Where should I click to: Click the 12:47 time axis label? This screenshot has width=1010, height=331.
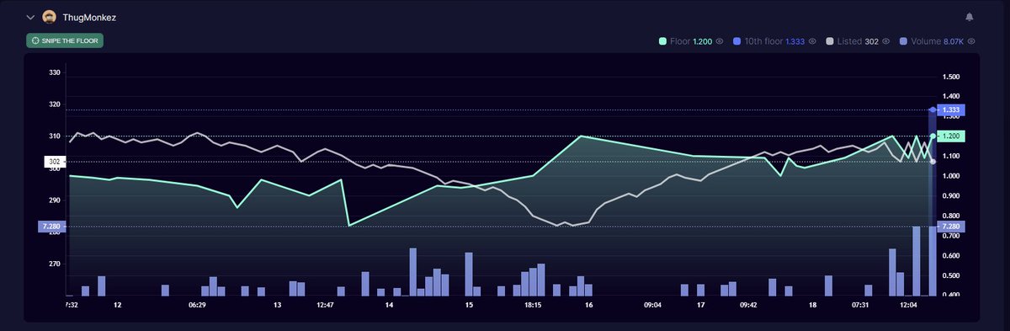point(326,305)
